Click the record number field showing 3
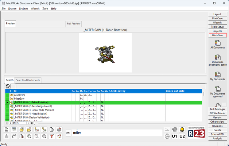 click(x=21, y=123)
